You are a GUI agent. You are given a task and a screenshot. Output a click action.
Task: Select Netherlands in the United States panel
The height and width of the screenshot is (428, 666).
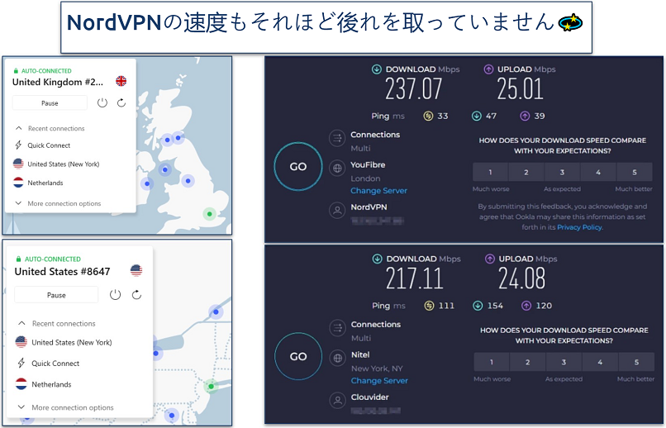[x=51, y=384]
